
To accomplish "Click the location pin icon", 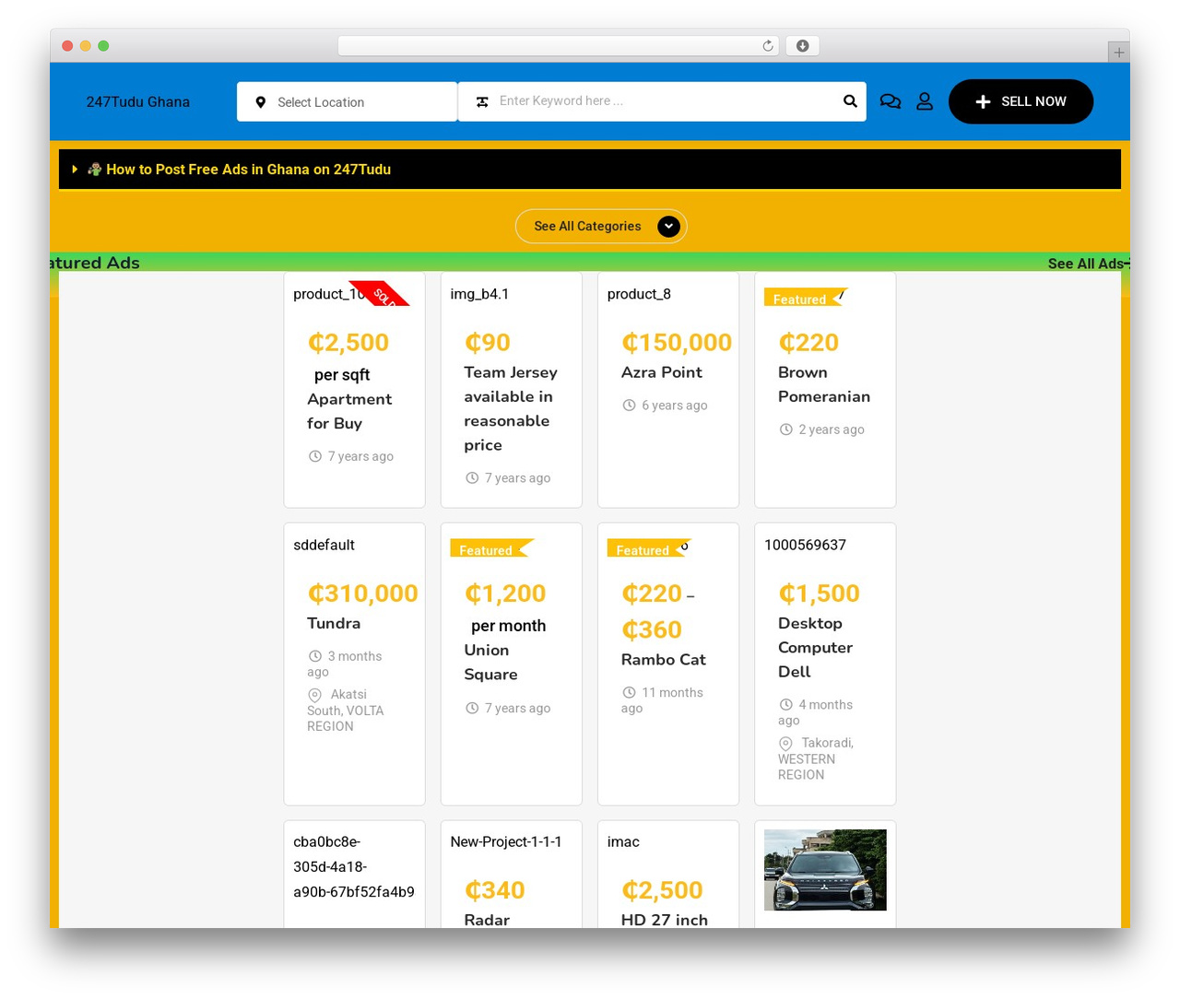I will [x=261, y=102].
